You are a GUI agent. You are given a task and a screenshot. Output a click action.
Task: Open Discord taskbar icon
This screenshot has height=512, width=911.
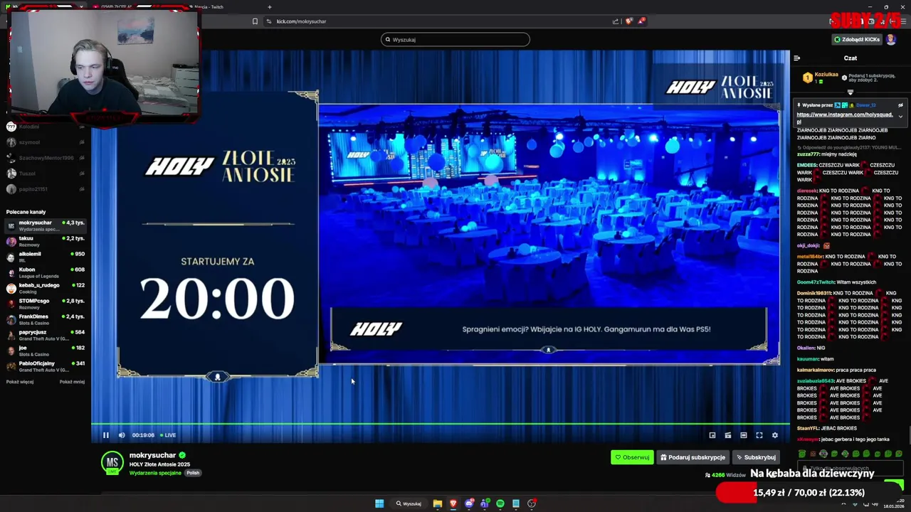(x=469, y=503)
